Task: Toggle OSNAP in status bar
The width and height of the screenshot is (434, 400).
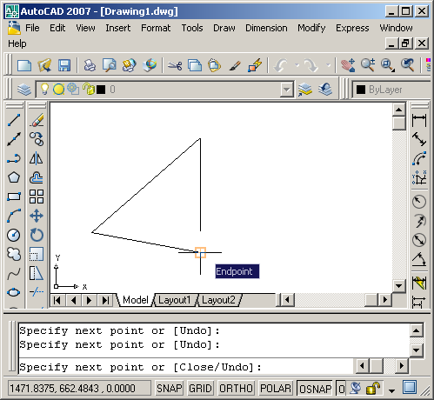Action: [315, 389]
